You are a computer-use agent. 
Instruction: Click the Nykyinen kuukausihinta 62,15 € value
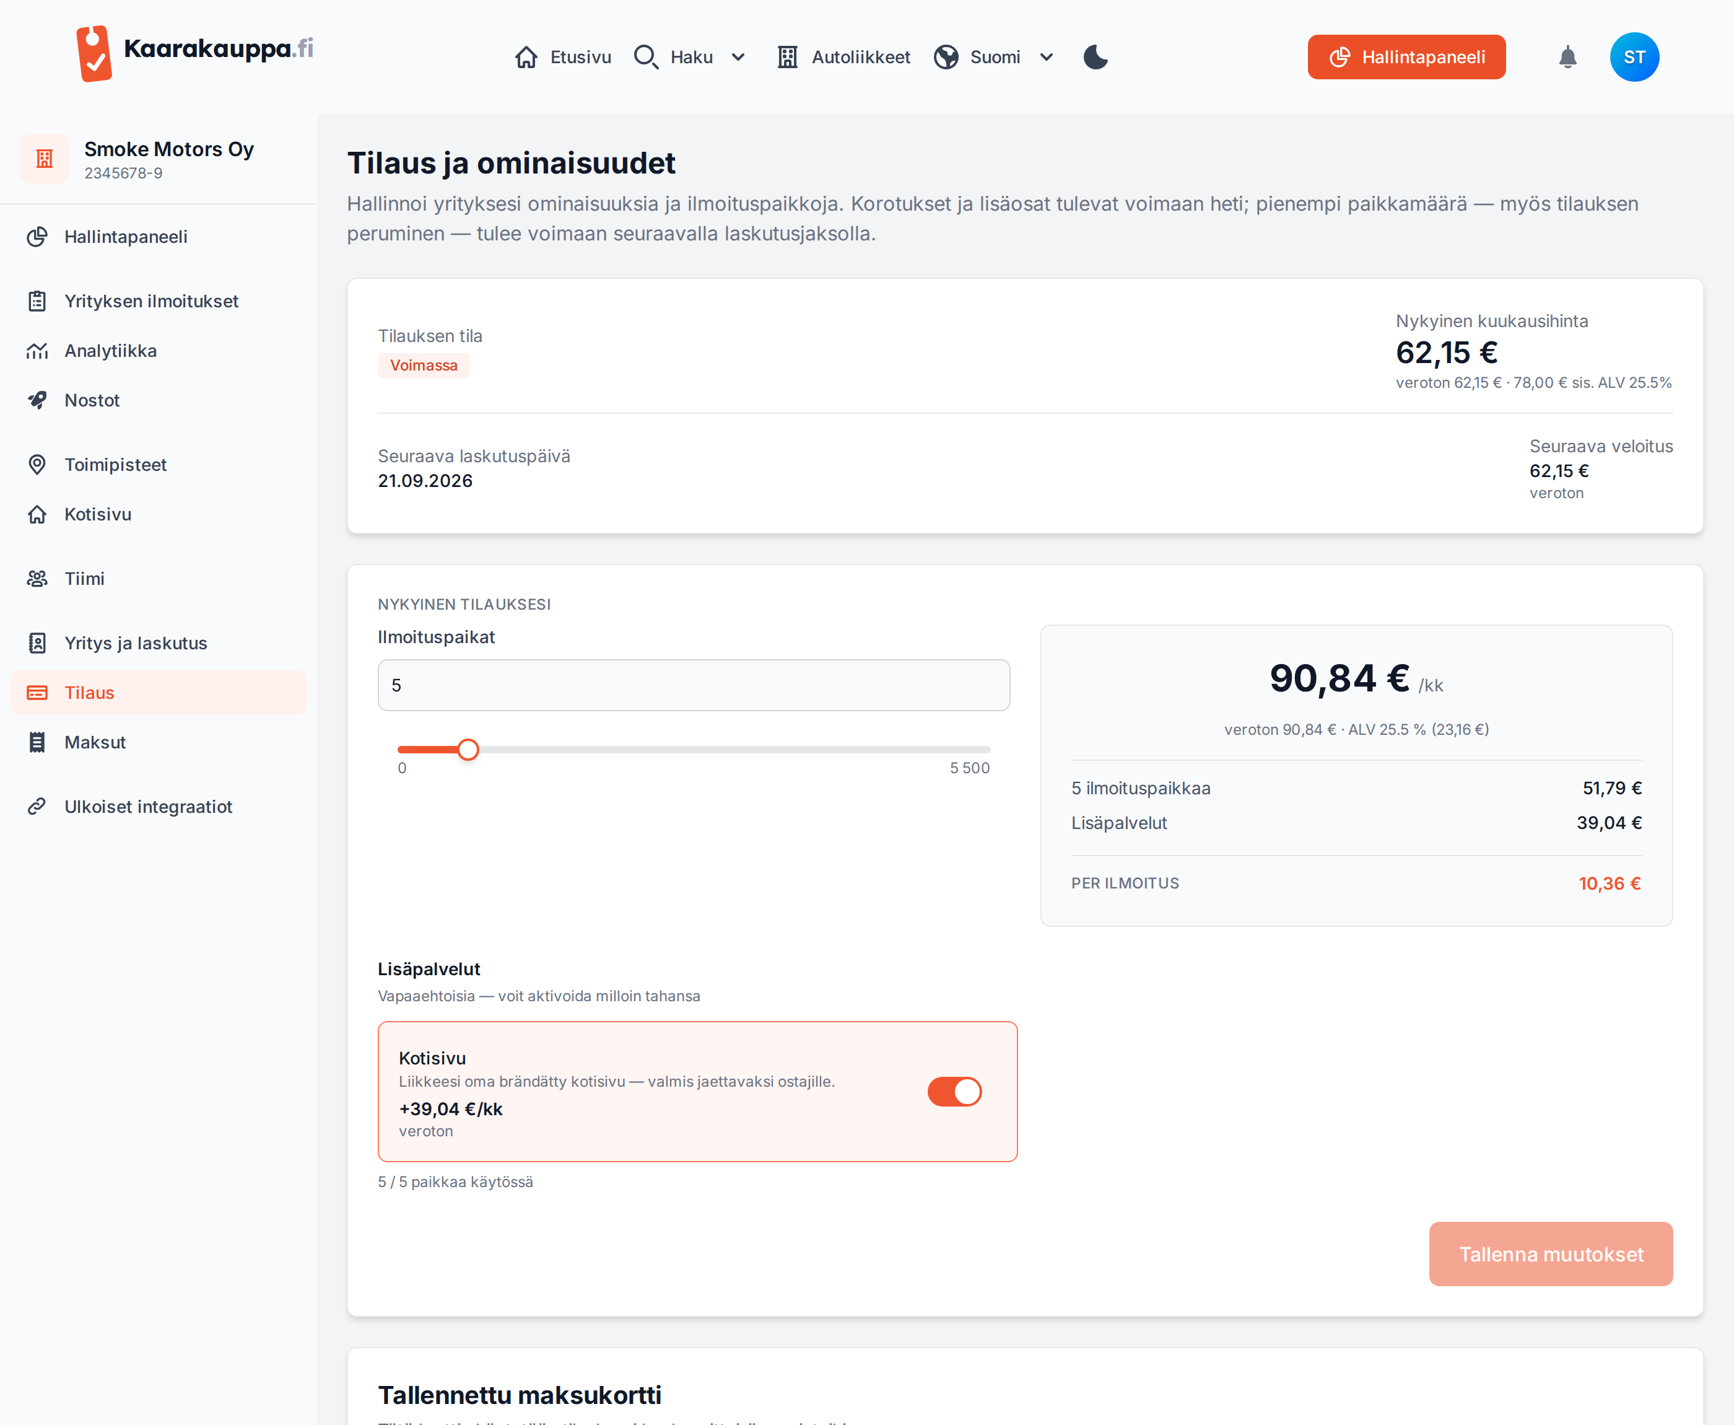(1446, 353)
